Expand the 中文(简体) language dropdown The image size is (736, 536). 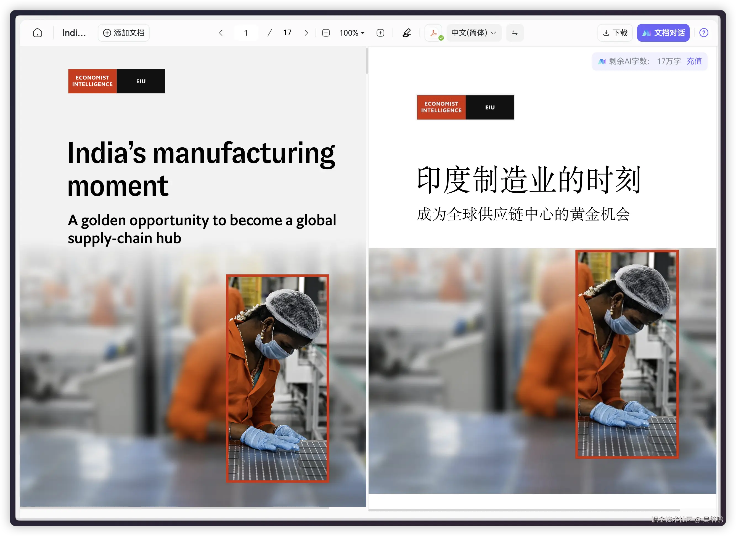coord(474,33)
